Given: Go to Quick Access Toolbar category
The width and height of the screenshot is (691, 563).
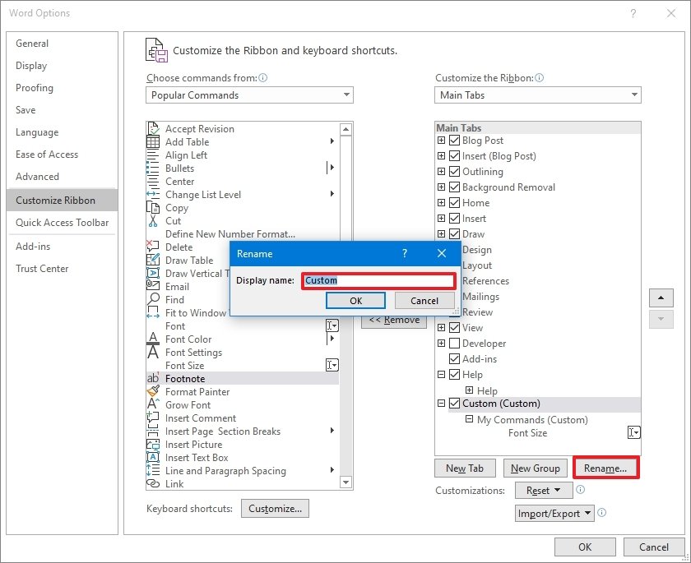Looking at the screenshot, I should click(x=63, y=222).
